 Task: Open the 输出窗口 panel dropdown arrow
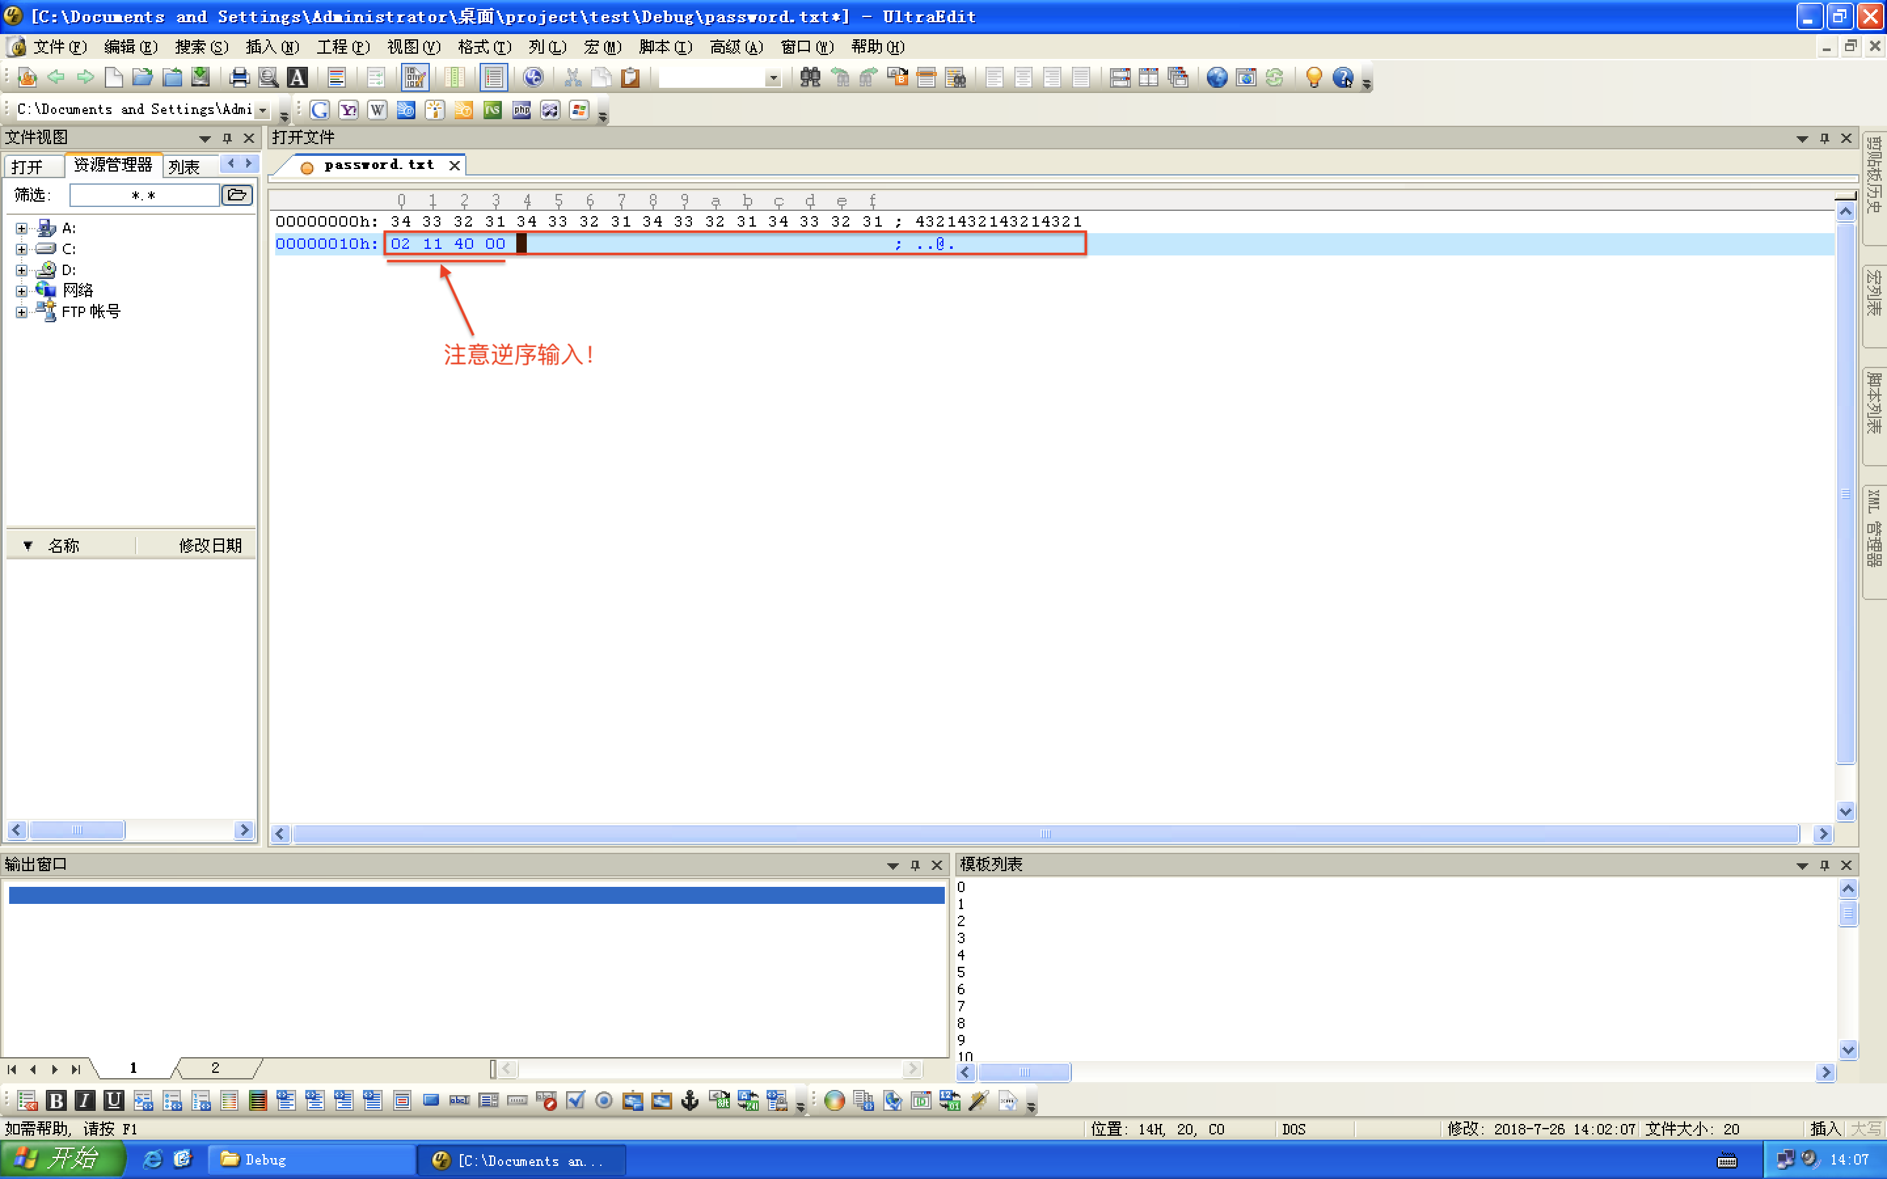click(x=893, y=865)
